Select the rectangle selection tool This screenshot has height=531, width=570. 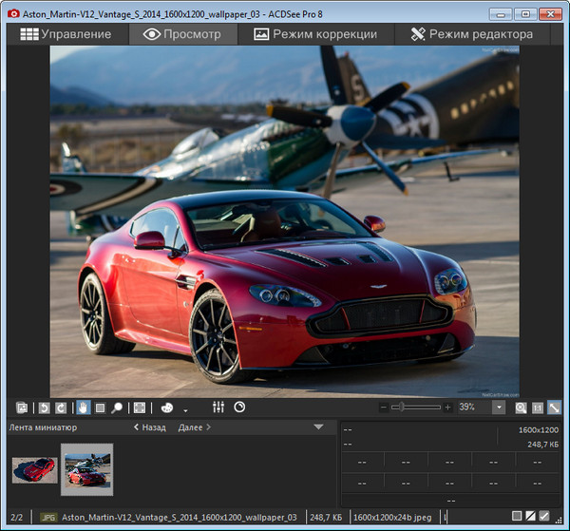point(99,408)
